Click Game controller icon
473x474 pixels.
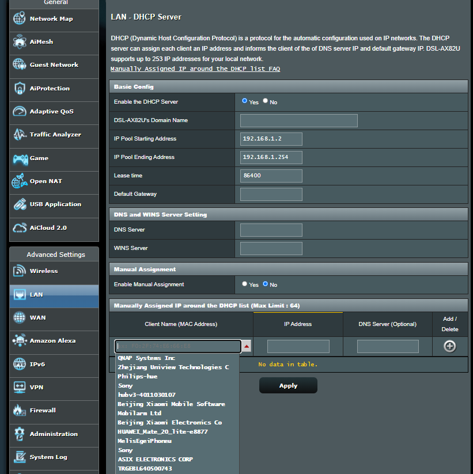coord(20,159)
